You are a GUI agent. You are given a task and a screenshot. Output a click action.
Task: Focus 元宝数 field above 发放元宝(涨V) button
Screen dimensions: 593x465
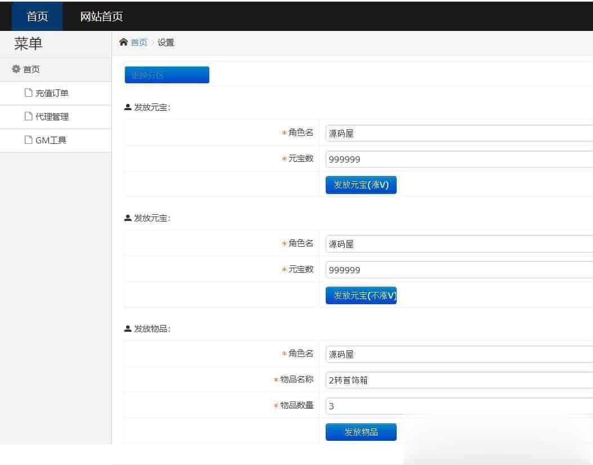click(x=459, y=159)
